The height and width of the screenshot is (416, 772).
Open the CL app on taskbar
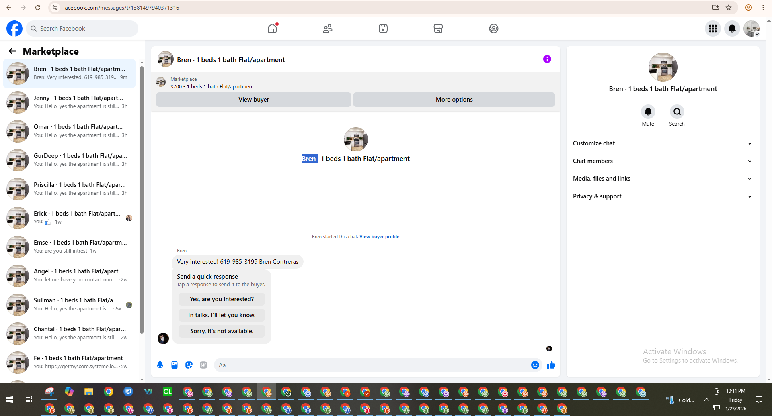pyautogui.click(x=168, y=392)
